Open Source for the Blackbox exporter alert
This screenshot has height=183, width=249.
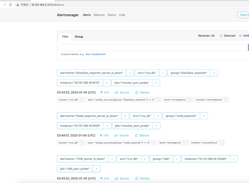tap(122, 92)
